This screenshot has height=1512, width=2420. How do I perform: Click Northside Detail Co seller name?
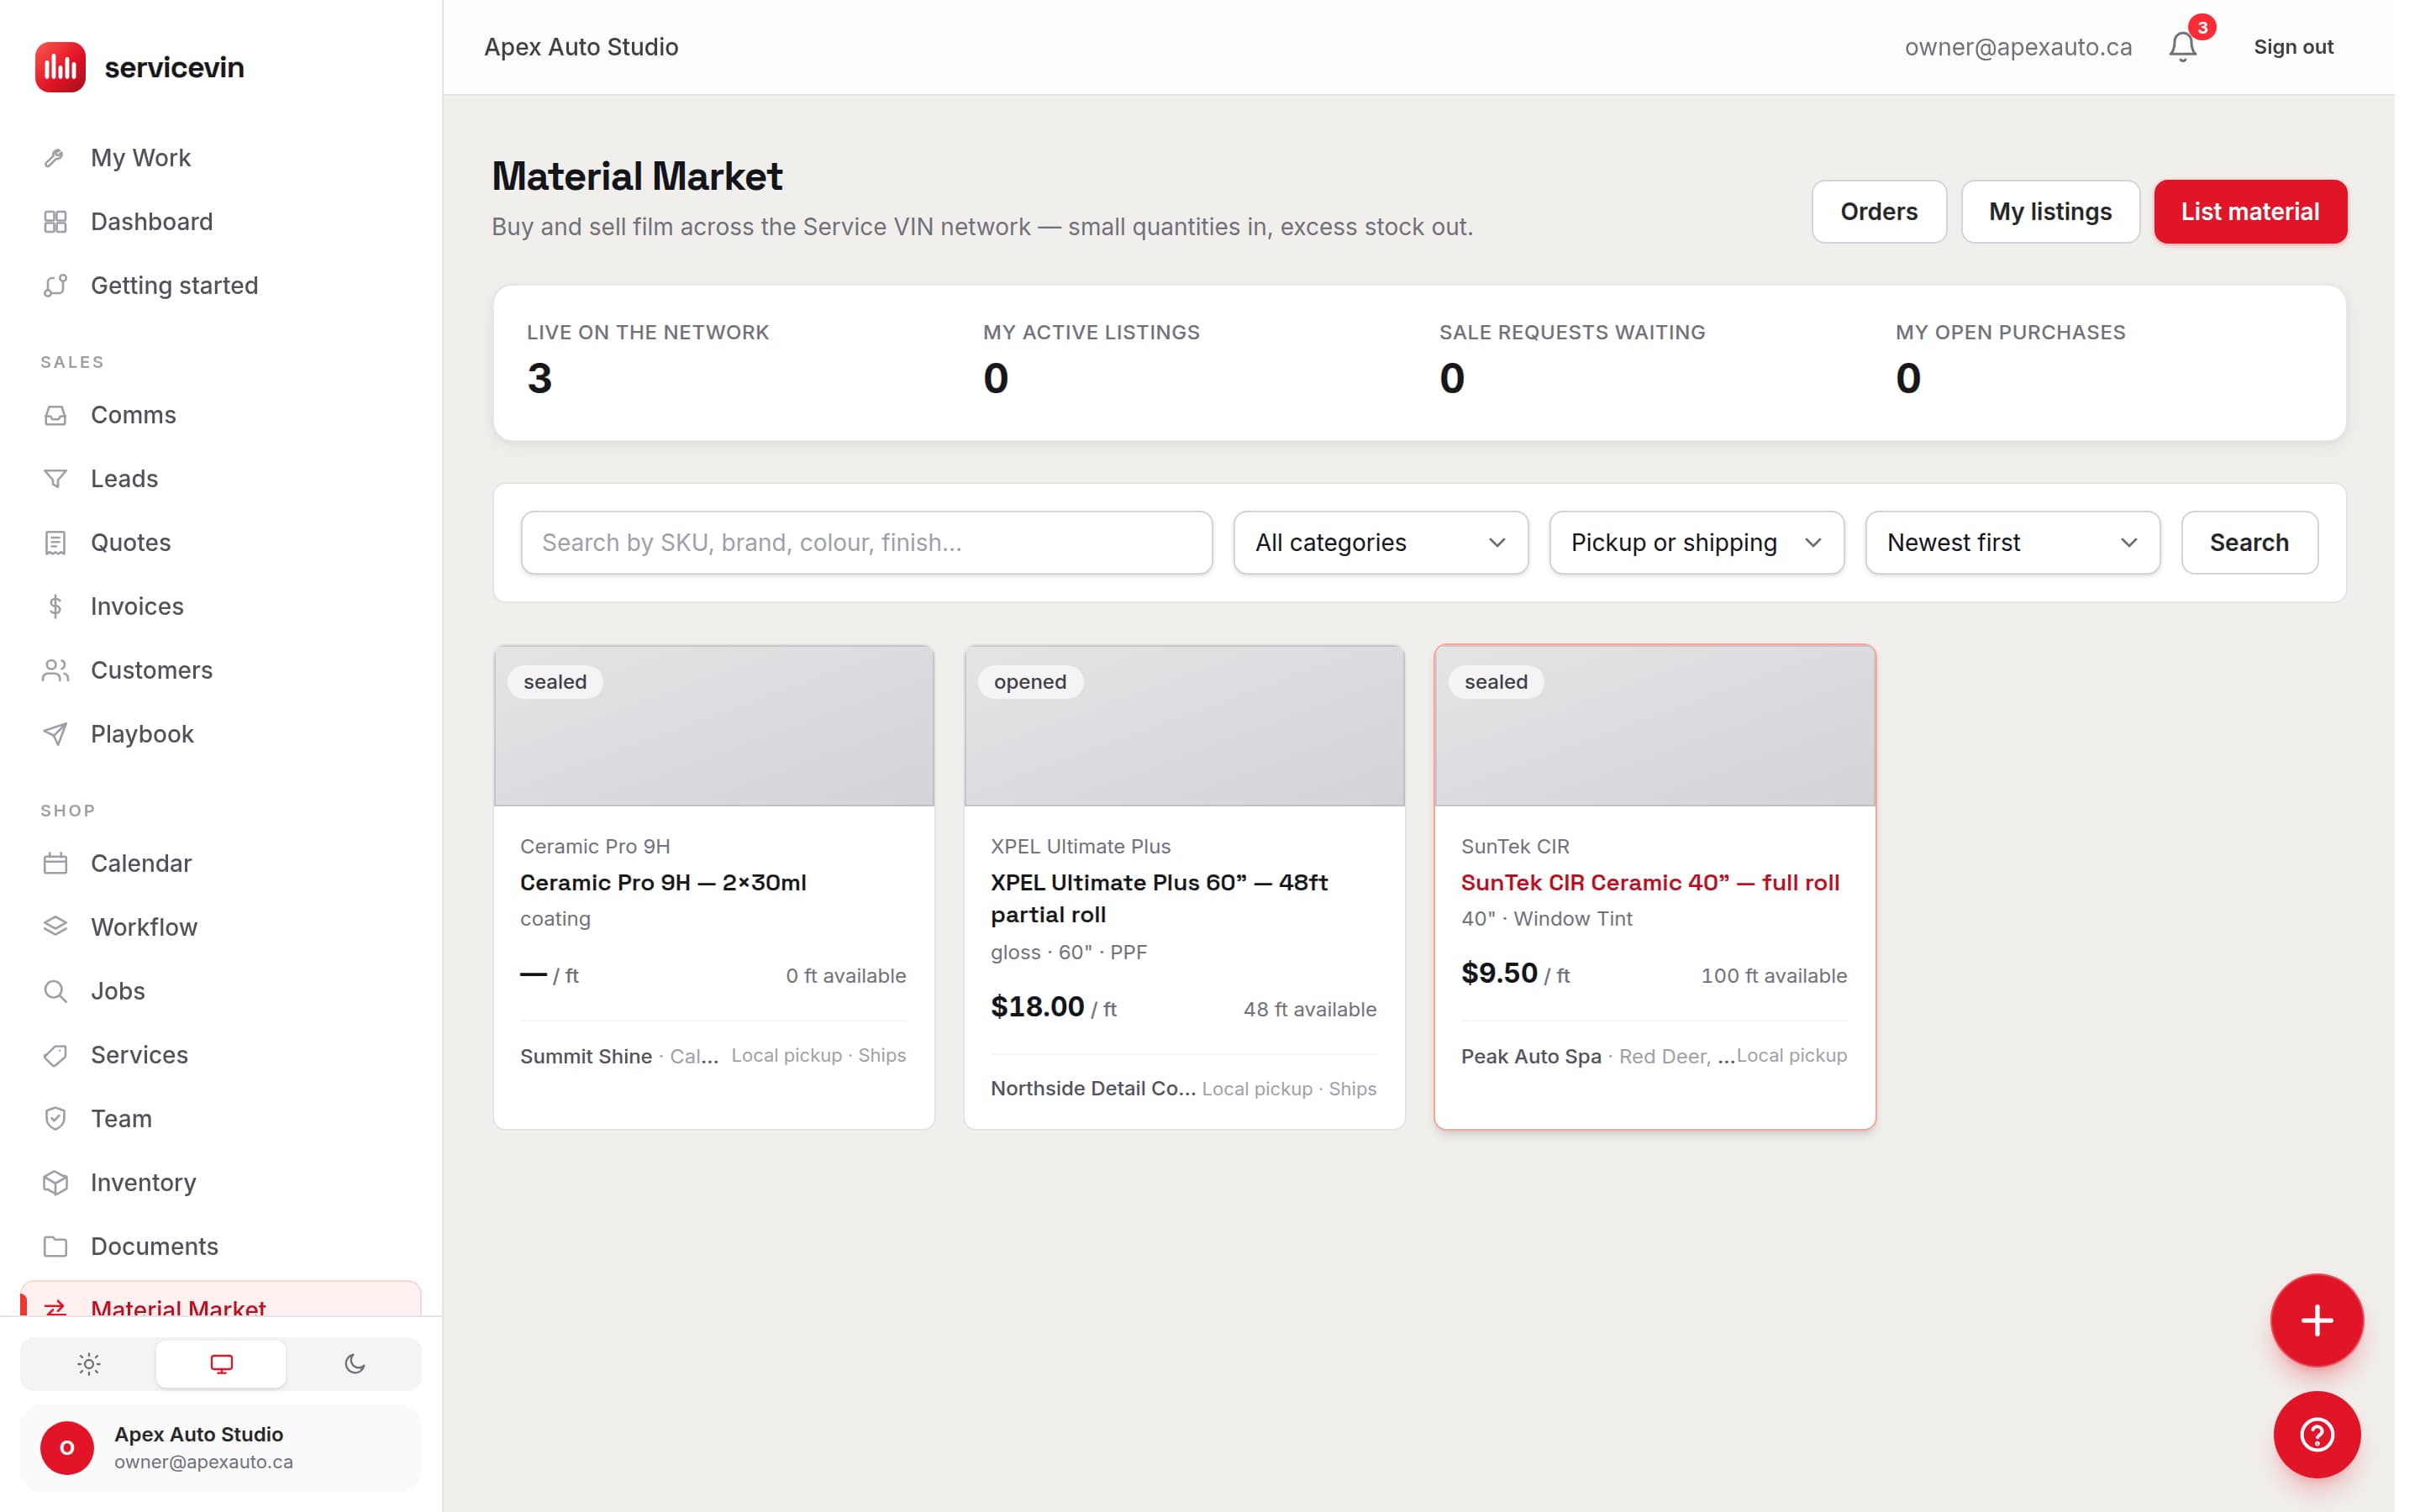pyautogui.click(x=1093, y=1089)
